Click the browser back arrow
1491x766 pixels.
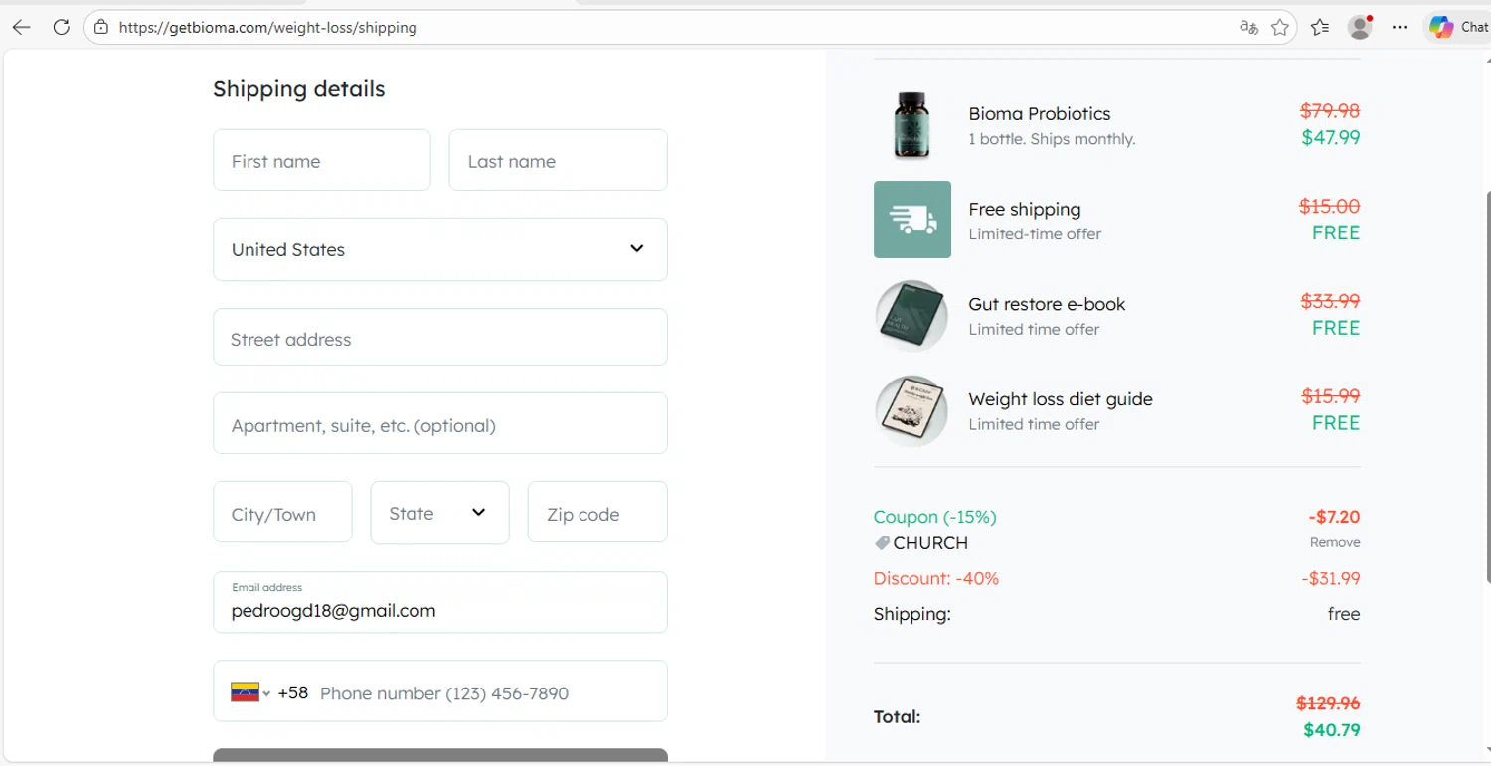coord(21,27)
